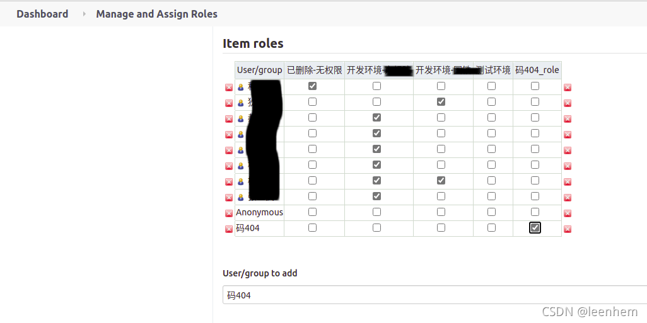Check 测试环境 in row with both 开发环境 checked
The image size is (647, 323).
[491, 181]
